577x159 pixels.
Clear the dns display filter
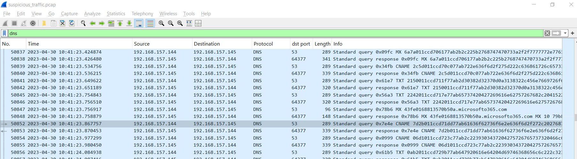point(547,33)
